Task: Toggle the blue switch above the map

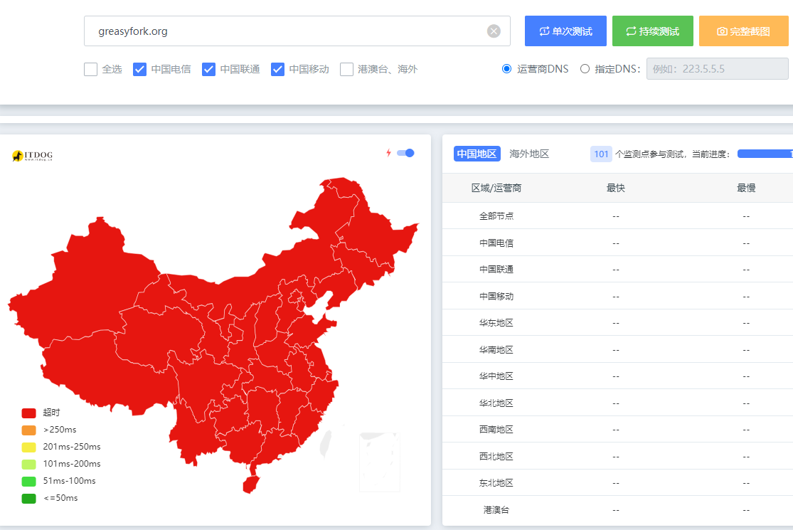Action: tap(405, 153)
